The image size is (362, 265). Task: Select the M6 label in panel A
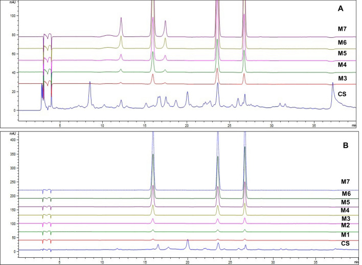[343, 42]
